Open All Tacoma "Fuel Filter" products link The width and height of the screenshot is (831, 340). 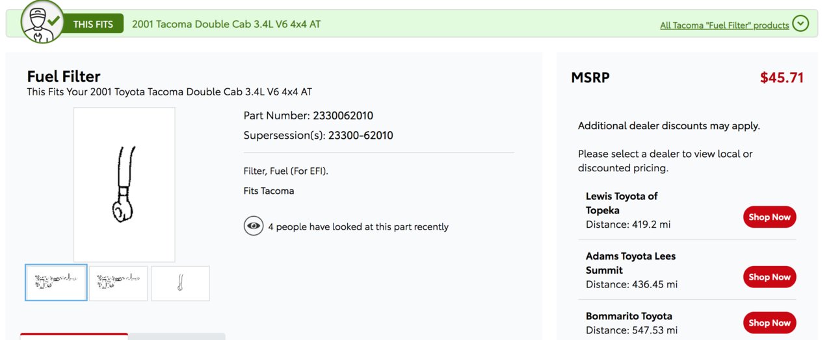724,25
